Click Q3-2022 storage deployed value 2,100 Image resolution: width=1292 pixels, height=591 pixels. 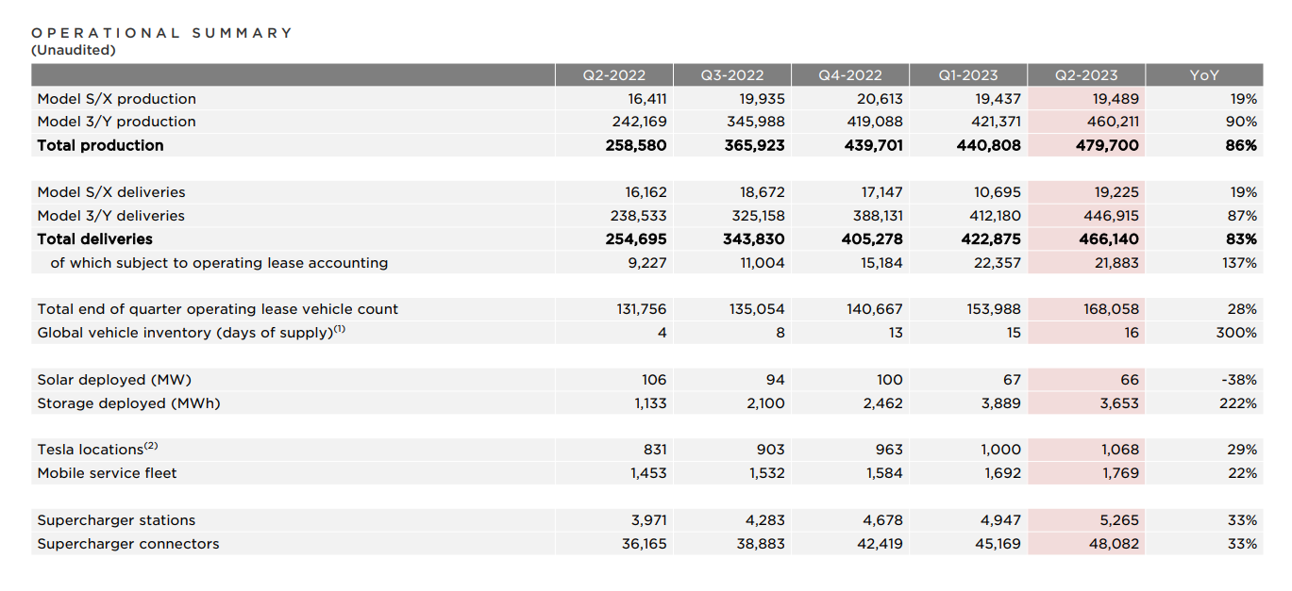pyautogui.click(x=765, y=403)
